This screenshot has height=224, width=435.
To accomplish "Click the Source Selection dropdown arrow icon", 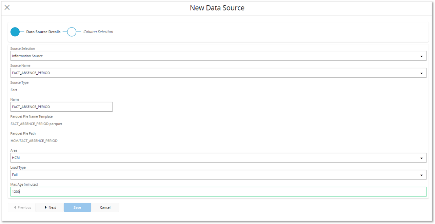I will (422, 56).
